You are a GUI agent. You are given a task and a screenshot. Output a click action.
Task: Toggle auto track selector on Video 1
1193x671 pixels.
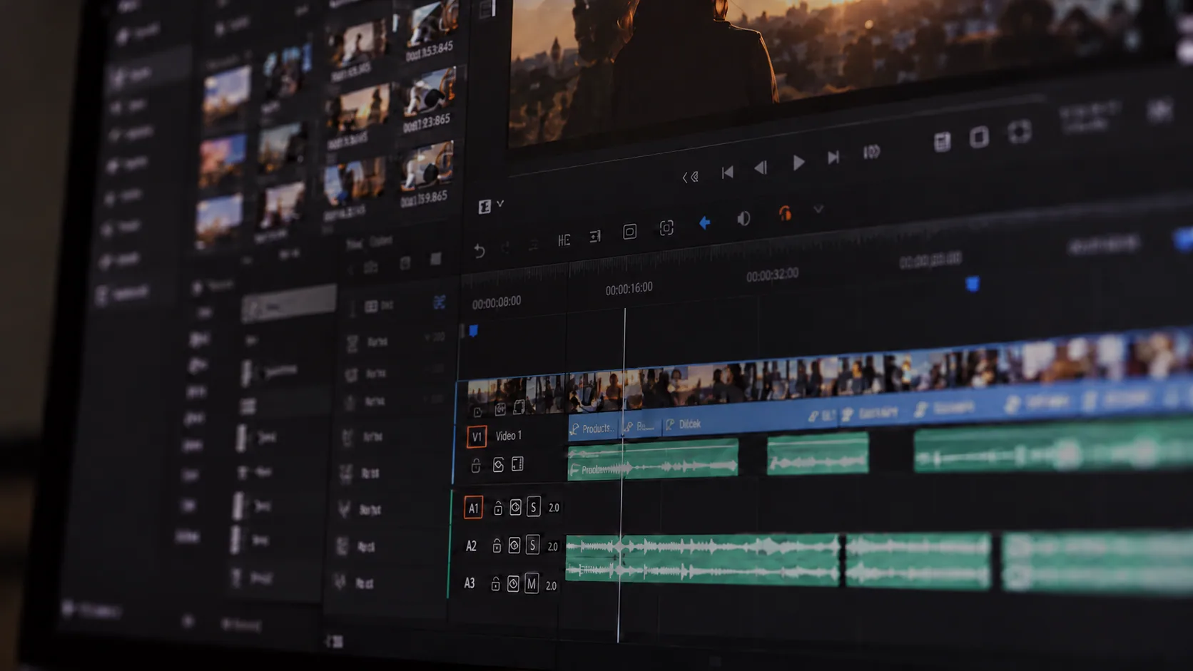pyautogui.click(x=498, y=465)
